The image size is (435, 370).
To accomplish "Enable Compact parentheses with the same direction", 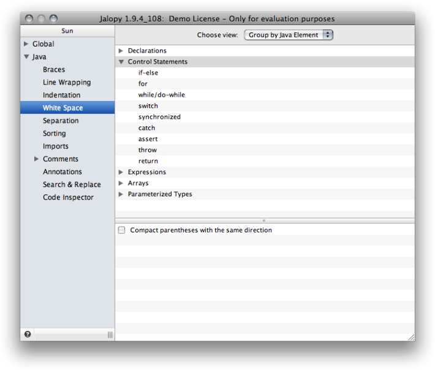I will [121, 230].
